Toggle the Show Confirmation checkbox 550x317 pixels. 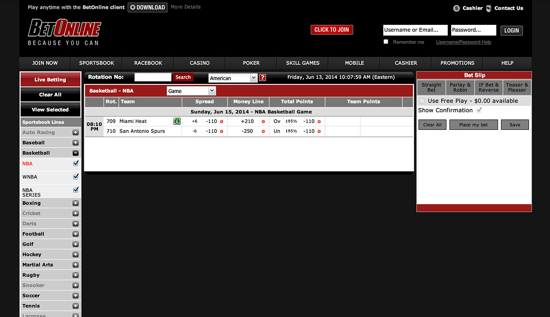tap(479, 110)
